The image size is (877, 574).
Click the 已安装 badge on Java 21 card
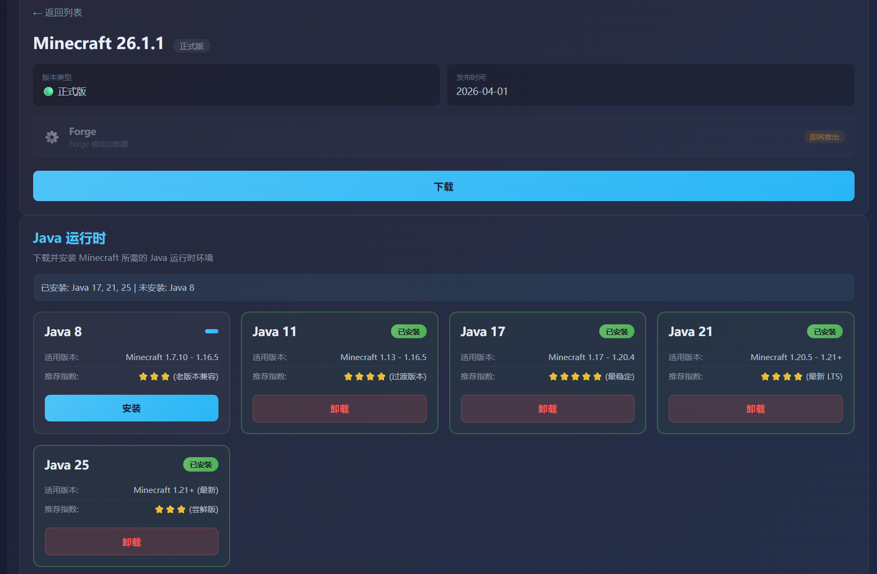(x=825, y=331)
